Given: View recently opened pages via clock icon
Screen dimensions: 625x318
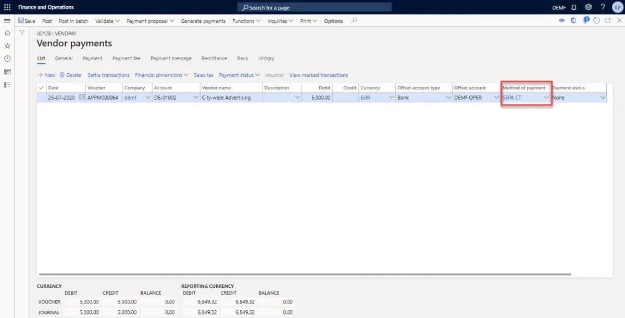Looking at the screenshot, I should click(7, 58).
